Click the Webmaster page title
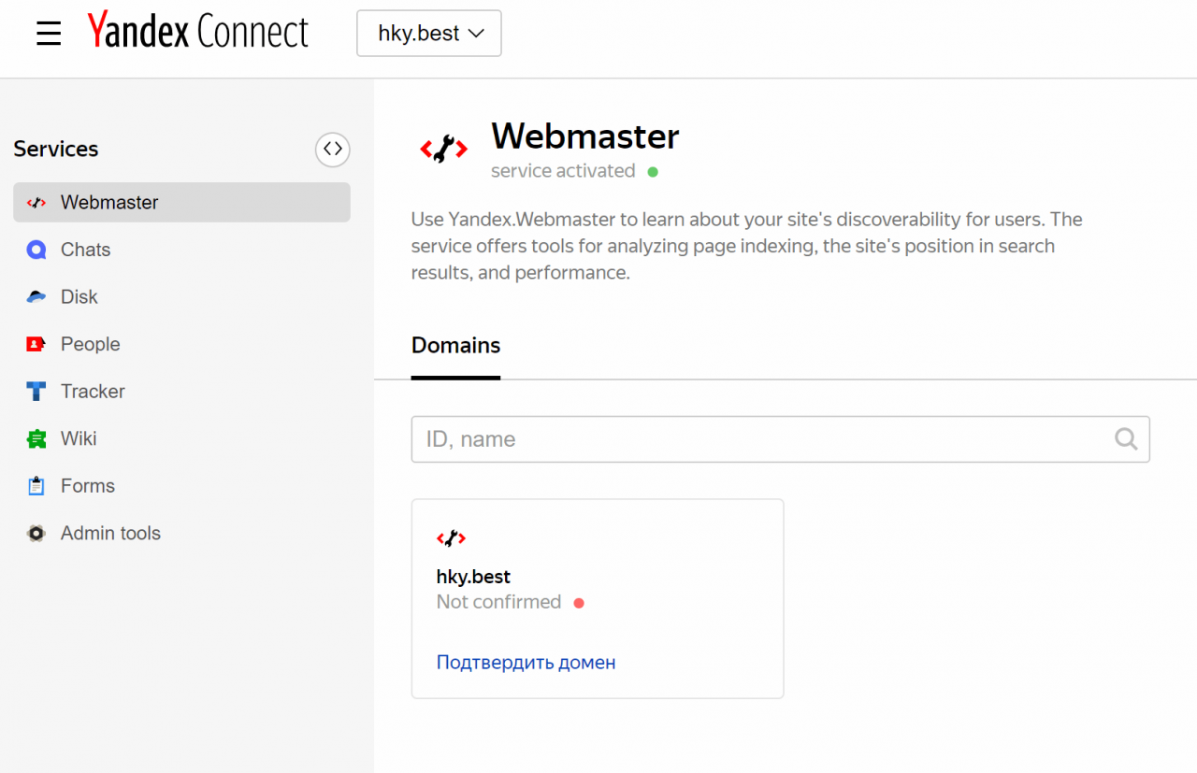Image resolution: width=1197 pixels, height=773 pixels. pos(585,136)
